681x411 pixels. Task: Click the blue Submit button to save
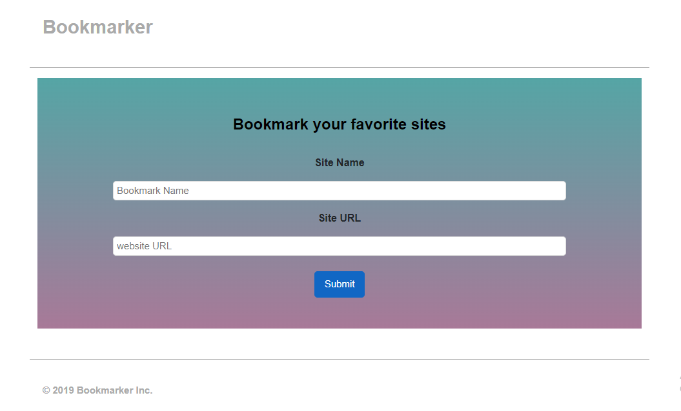click(339, 284)
